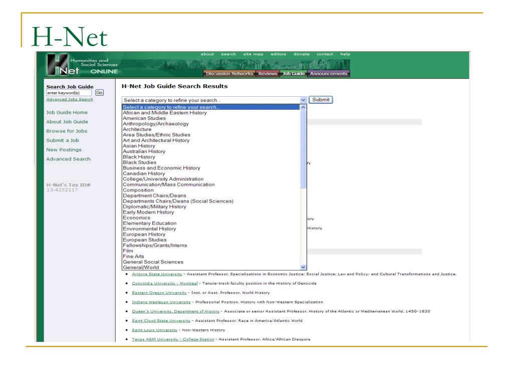Open Browse for Jobs page
The height and width of the screenshot is (385, 513).
(67, 131)
